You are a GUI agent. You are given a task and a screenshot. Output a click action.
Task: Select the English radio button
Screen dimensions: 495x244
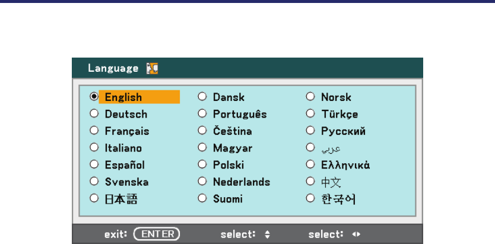coord(94,97)
